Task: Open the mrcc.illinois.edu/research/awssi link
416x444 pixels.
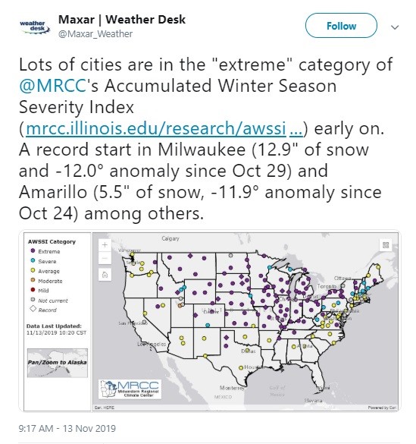Action: 164,128
